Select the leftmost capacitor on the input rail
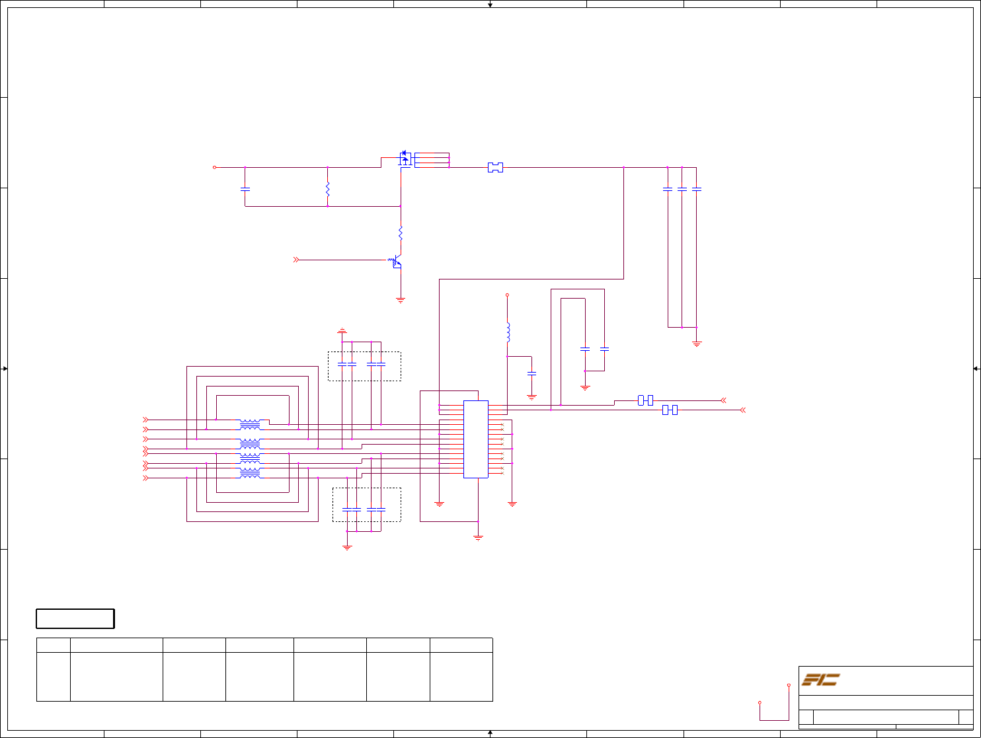The width and height of the screenshot is (981, 738). 245,189
